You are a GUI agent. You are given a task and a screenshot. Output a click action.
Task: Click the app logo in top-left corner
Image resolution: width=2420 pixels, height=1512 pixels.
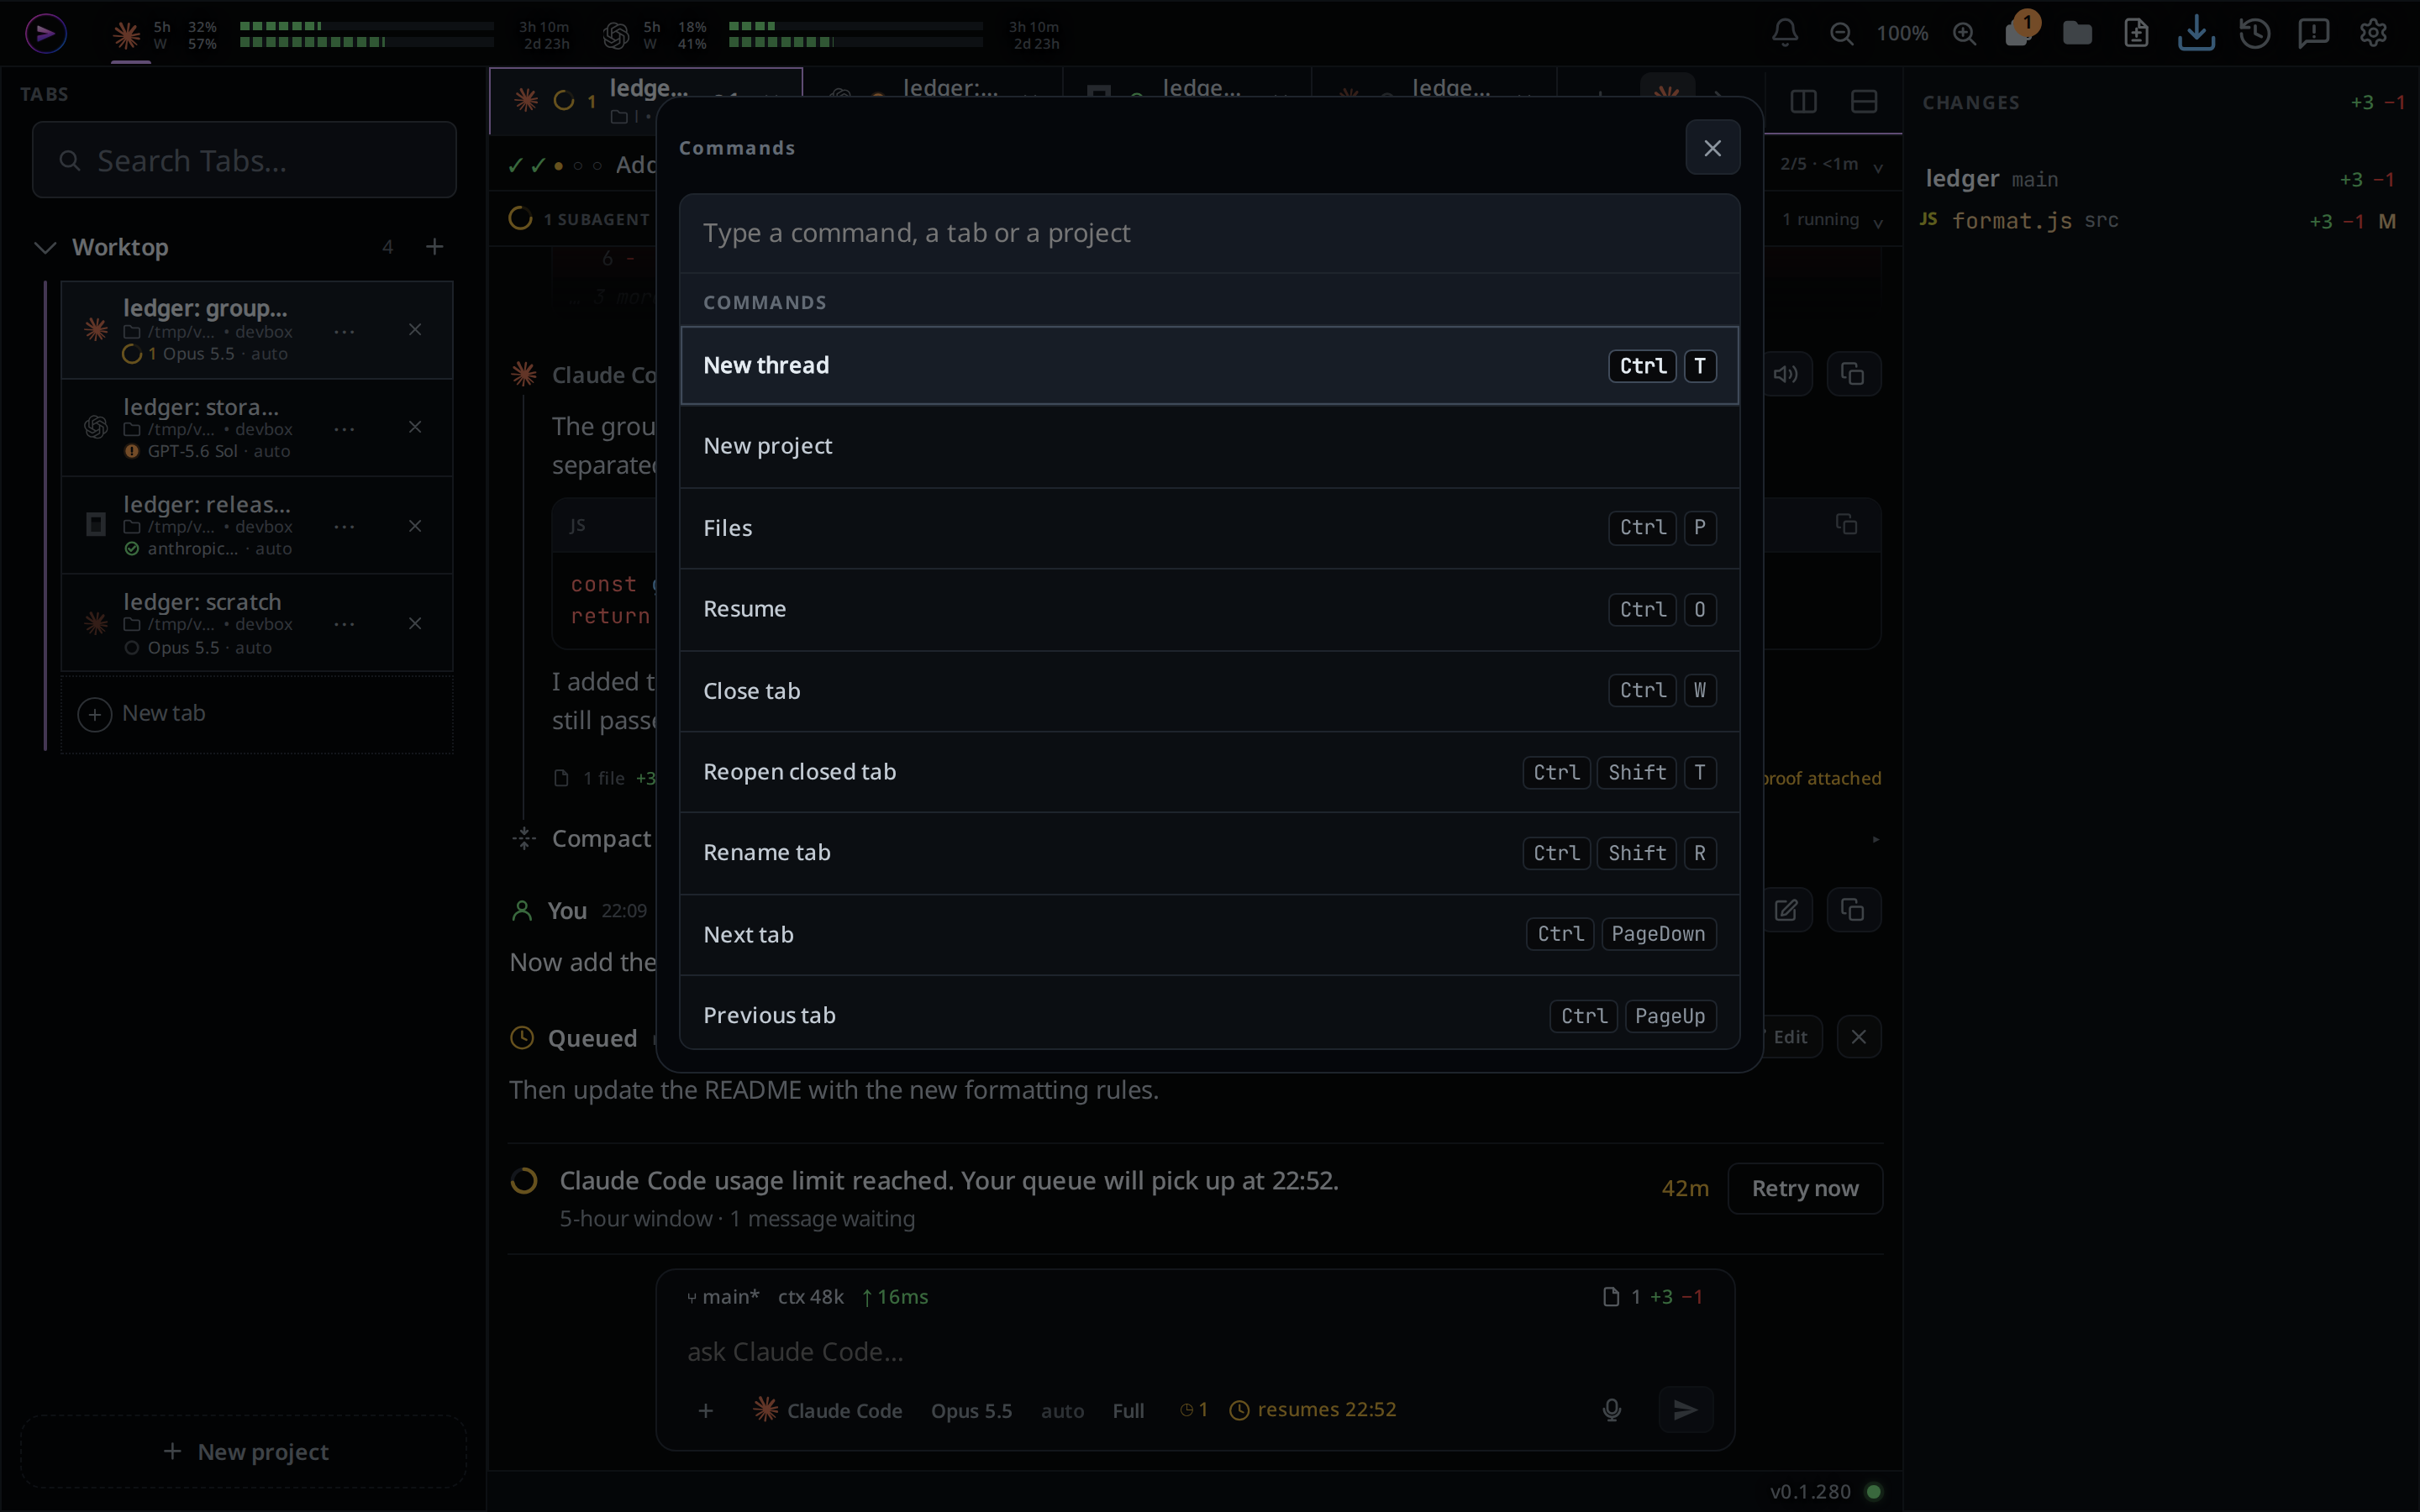[45, 33]
